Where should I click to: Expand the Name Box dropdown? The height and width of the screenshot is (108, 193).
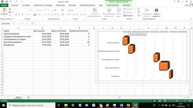click(14, 23)
